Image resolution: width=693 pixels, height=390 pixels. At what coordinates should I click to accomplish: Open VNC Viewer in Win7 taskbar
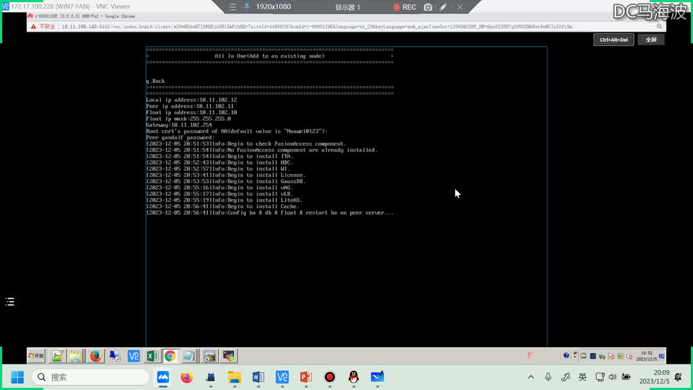[133, 356]
